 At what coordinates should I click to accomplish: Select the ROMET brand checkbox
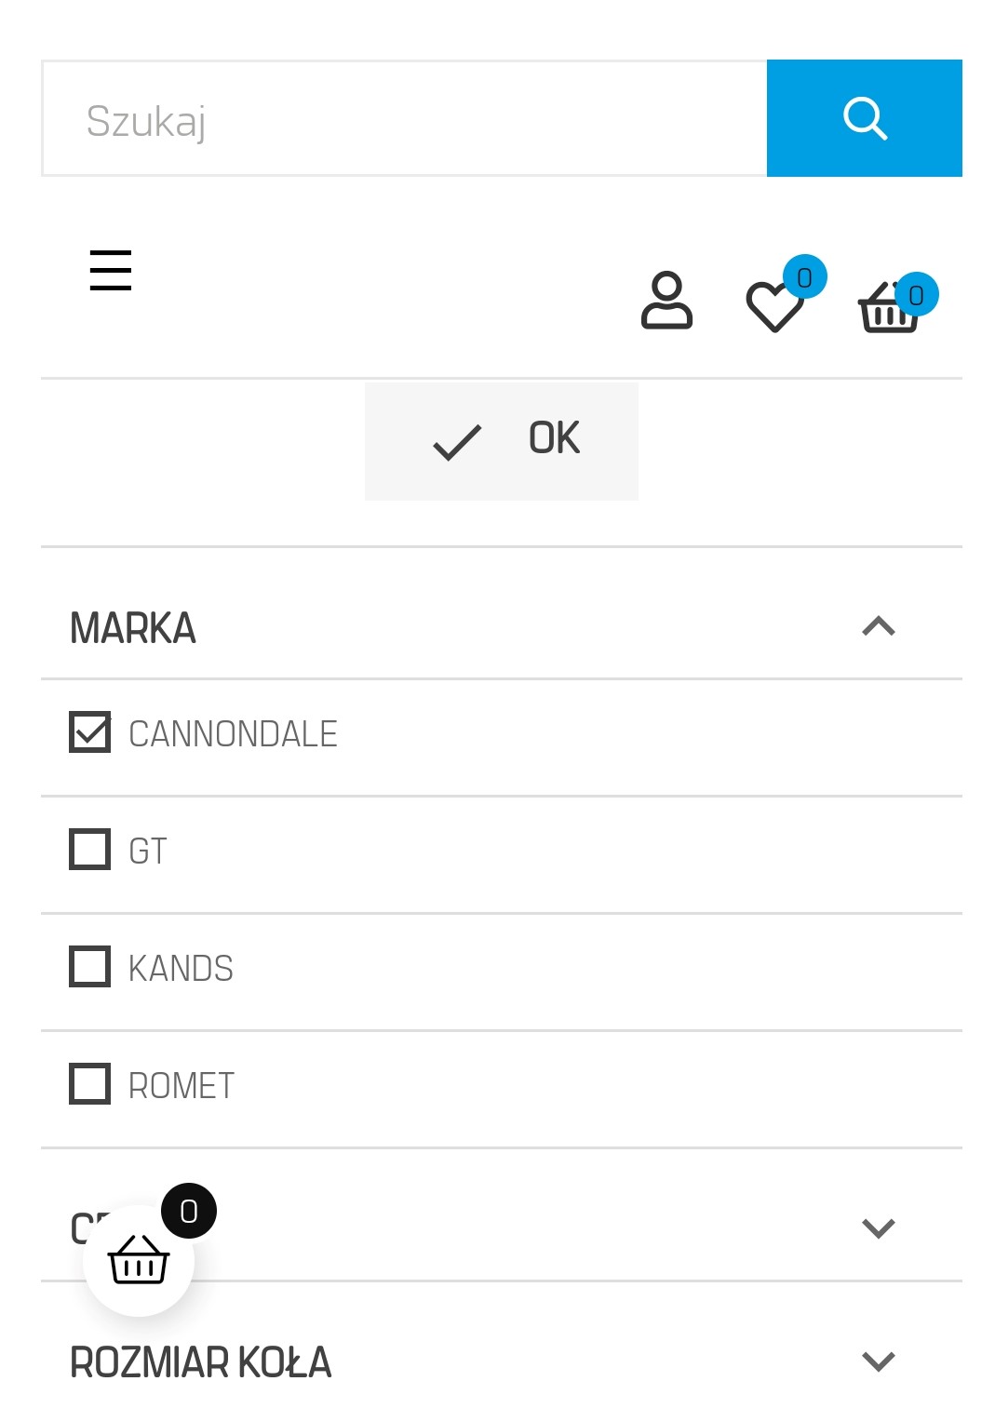coord(88,1084)
